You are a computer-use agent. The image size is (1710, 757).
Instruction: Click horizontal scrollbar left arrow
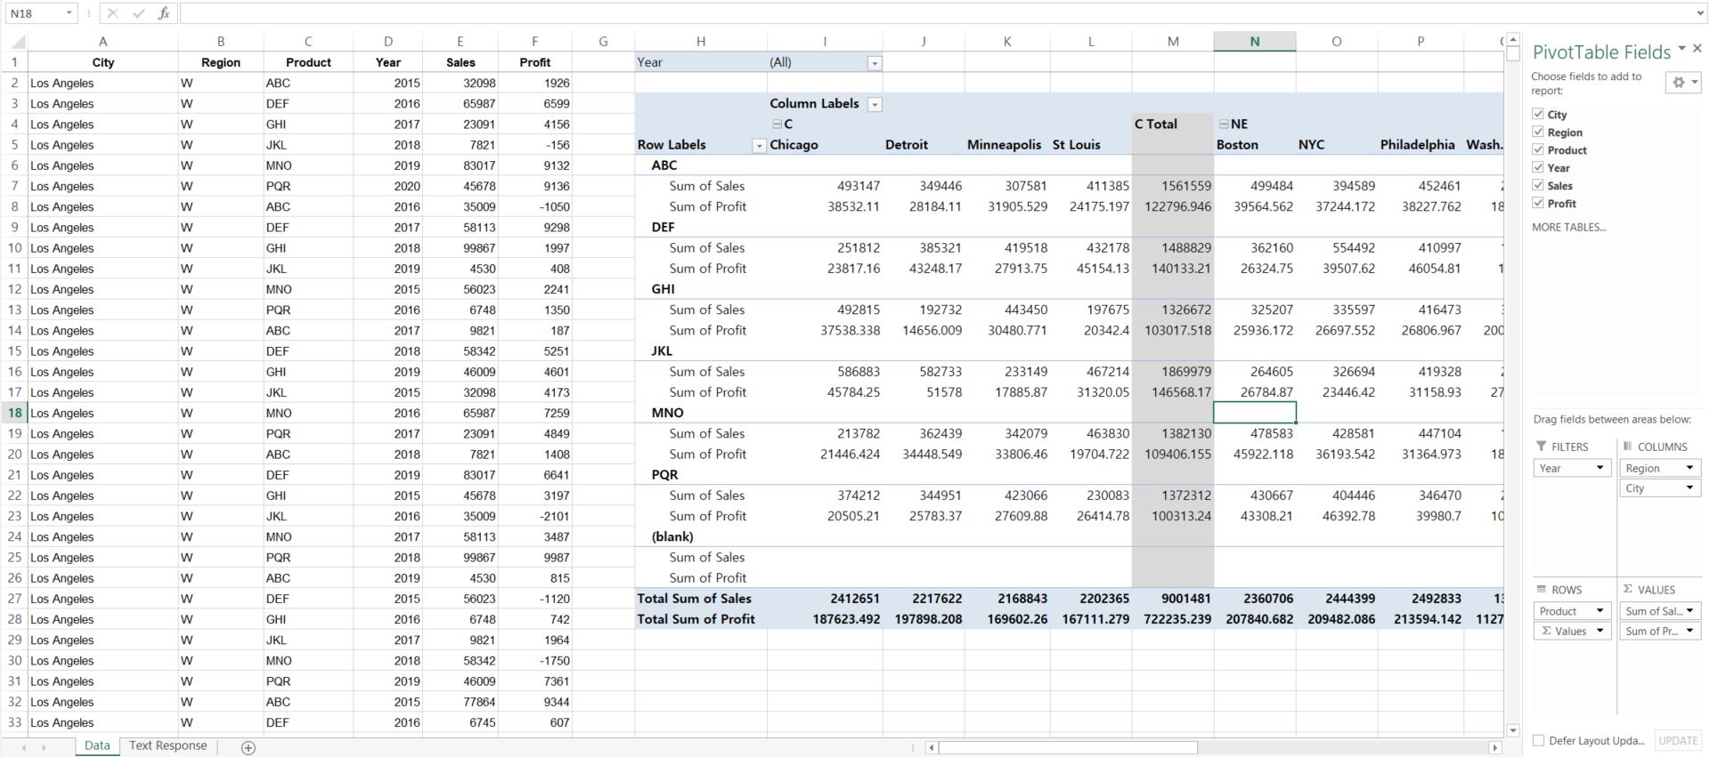point(932,747)
